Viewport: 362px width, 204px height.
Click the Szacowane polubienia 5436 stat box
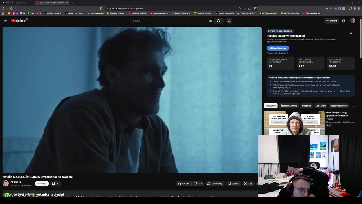341,63
